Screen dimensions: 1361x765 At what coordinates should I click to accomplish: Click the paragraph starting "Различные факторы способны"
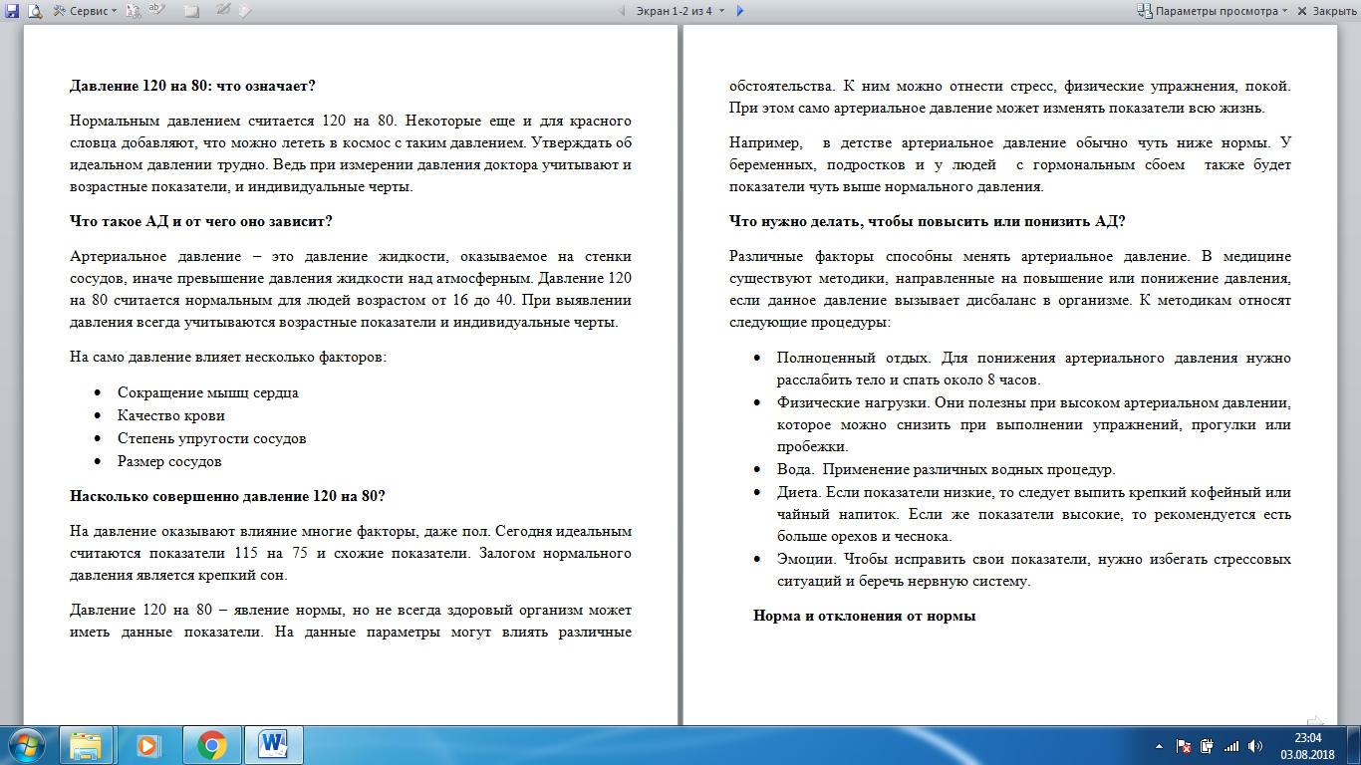coord(1010,289)
